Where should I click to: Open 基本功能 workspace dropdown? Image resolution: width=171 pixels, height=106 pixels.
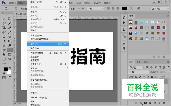tap(160, 9)
